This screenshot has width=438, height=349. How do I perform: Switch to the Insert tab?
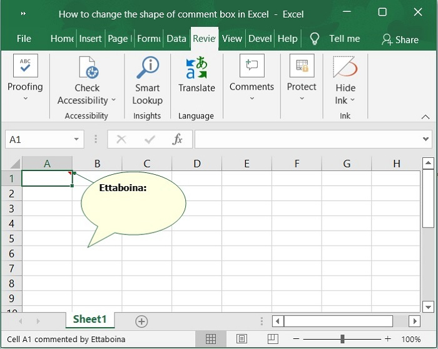90,39
